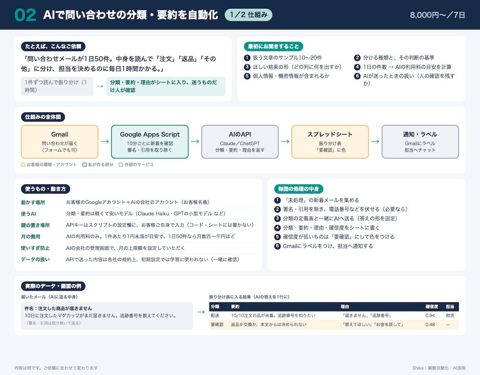
Task: Click the green "分類・要約・理由がシートに入り" after box
Action: pyautogui.click(x=166, y=87)
